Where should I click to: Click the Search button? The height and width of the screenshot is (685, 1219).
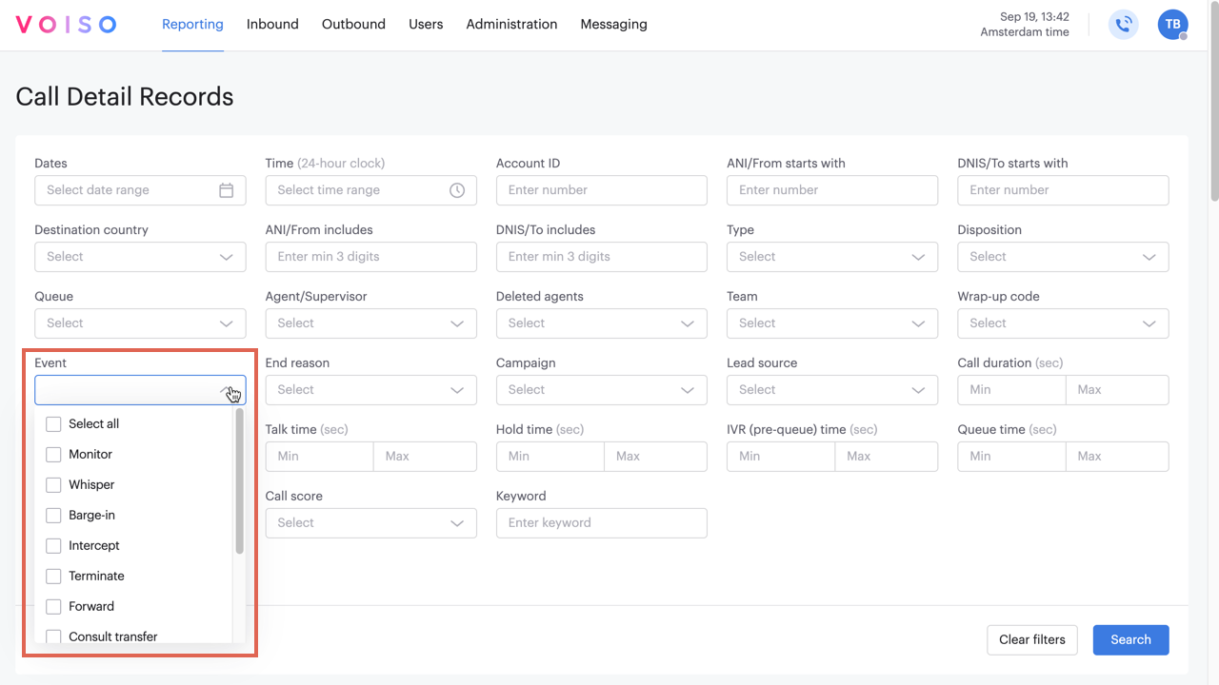pyautogui.click(x=1130, y=639)
